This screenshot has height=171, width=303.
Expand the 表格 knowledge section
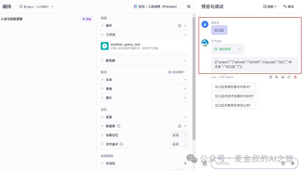102,89
